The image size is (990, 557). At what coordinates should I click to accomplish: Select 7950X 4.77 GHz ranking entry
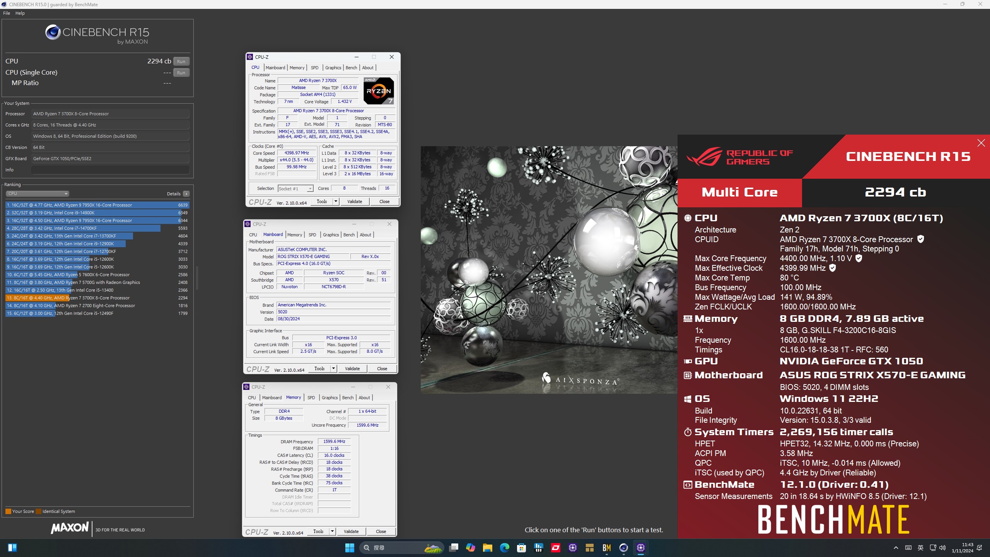tap(97, 205)
